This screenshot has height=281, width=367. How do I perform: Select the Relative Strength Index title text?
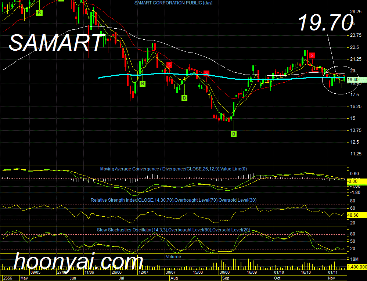[x=173, y=200]
